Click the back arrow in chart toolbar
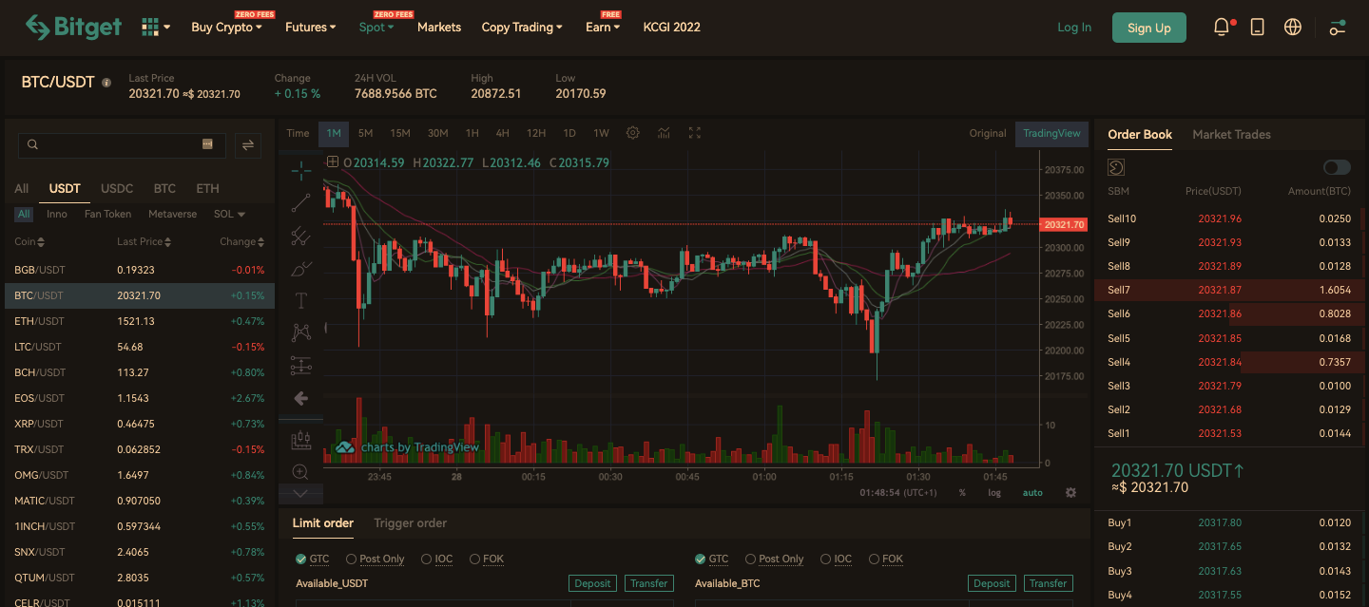 (x=300, y=398)
